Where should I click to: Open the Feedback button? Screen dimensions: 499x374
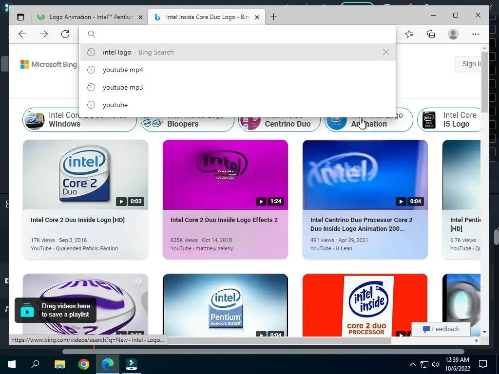pyautogui.click(x=441, y=329)
